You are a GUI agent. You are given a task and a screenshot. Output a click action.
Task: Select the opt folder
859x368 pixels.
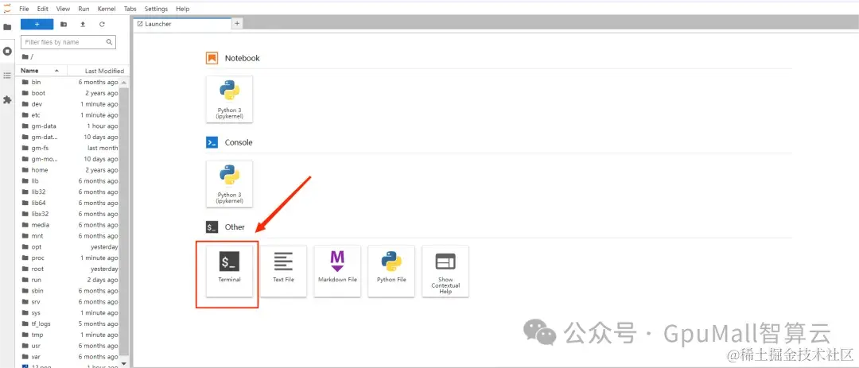point(69,247)
